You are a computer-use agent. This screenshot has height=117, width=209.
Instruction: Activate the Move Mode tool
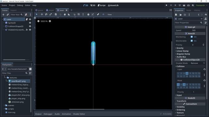tap(42, 14)
